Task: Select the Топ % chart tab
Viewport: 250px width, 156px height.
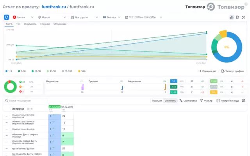Action: (x=9, y=24)
